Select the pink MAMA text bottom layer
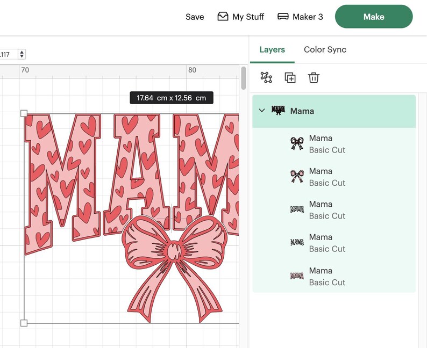This screenshot has width=427, height=348. coord(334,276)
